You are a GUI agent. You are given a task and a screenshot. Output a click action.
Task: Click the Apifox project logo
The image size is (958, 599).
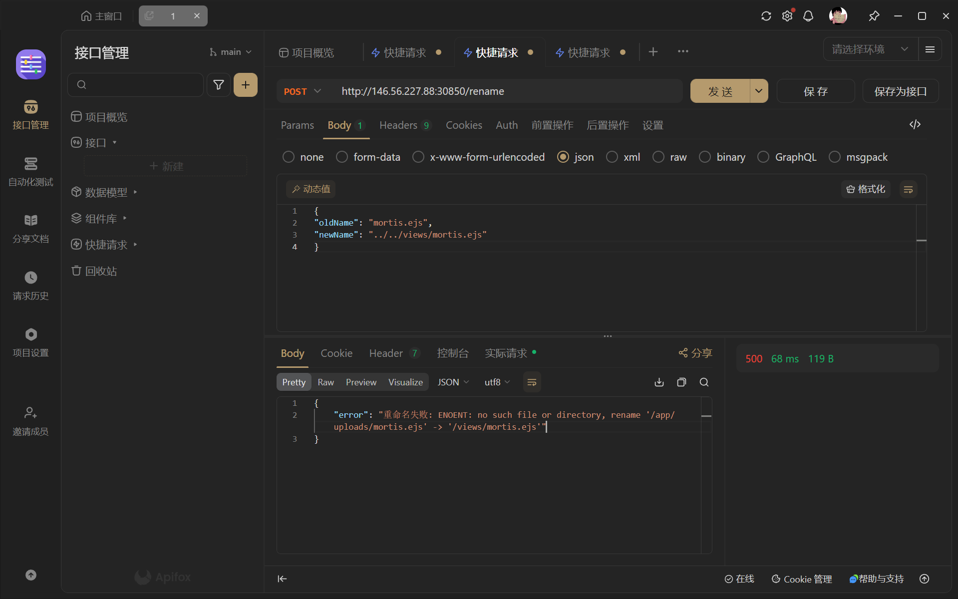[31, 64]
